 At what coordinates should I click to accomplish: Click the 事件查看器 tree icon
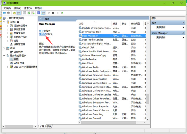coord(11,29)
